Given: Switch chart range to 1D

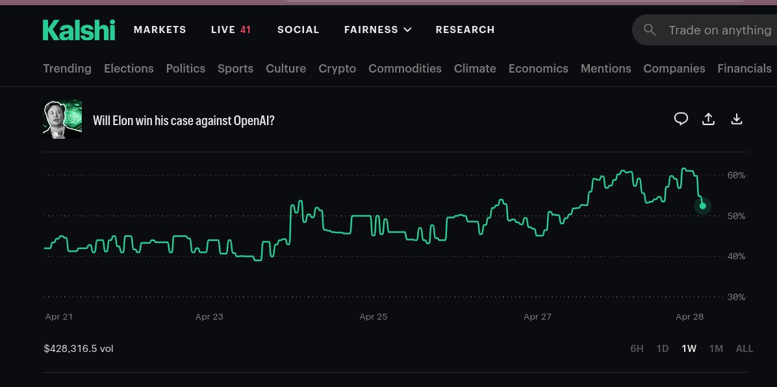Looking at the screenshot, I should (x=663, y=349).
